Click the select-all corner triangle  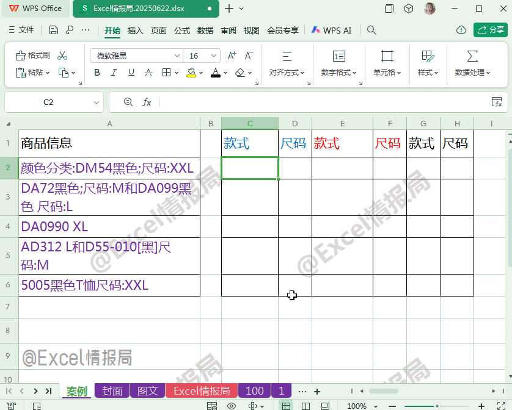[9, 124]
